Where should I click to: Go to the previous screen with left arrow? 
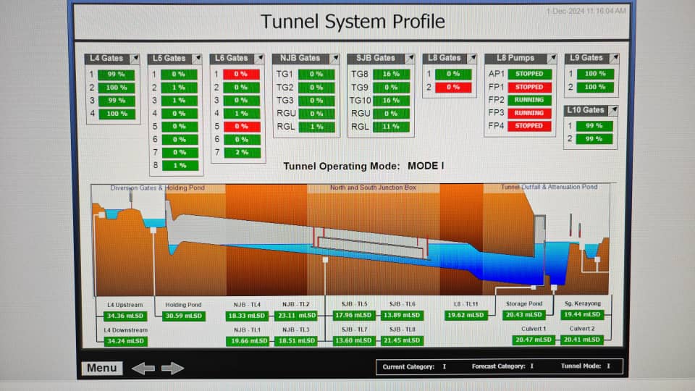[x=143, y=369]
